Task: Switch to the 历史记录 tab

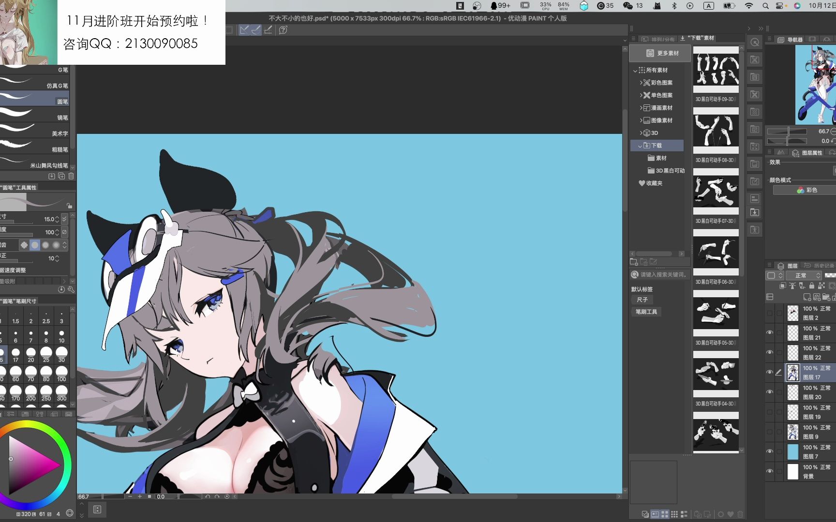Action: tap(819, 266)
